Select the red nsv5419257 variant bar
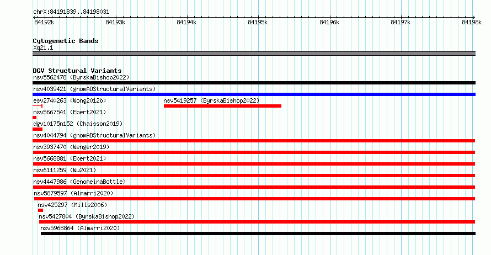491x255 pixels. (x=222, y=106)
